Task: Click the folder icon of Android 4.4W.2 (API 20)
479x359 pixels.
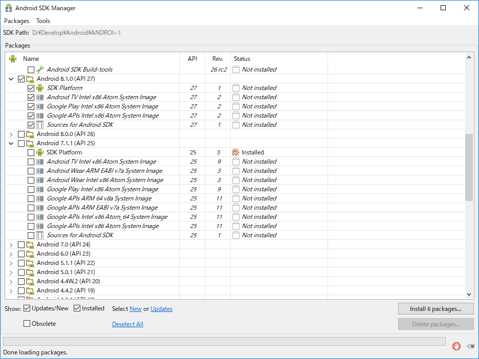Action: [30, 281]
